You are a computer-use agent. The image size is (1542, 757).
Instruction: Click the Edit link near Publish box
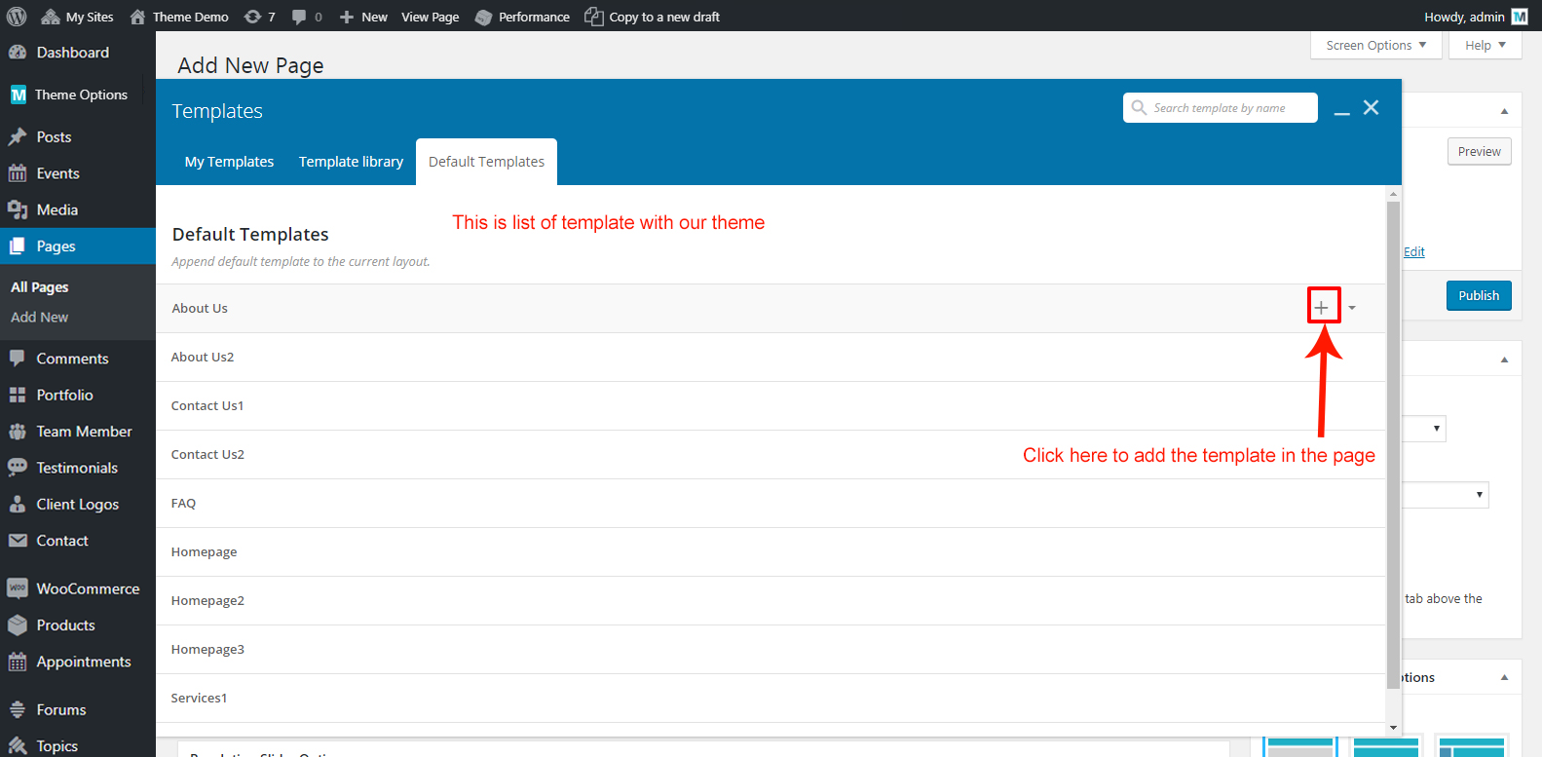click(x=1413, y=251)
